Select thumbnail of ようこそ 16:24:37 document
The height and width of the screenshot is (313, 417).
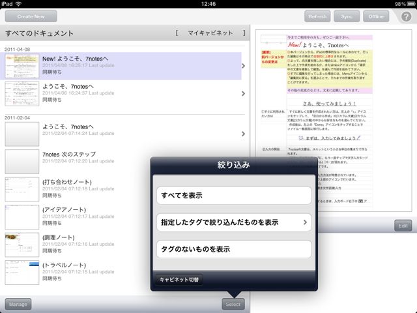click(x=22, y=94)
